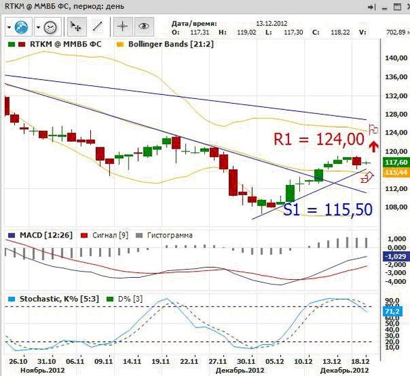Select the Гистограмма legend label
The image size is (410, 376).
[169, 235]
